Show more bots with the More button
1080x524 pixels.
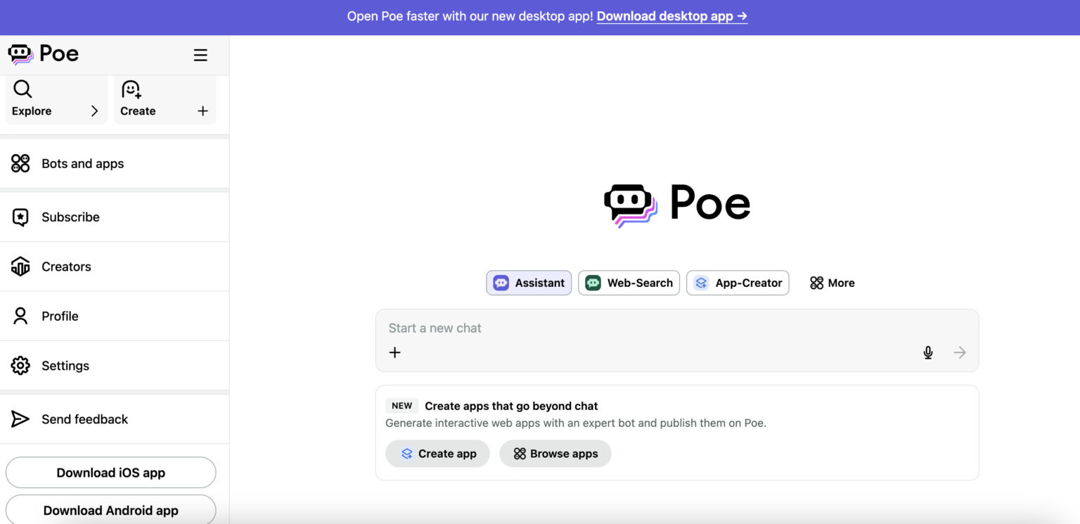point(832,283)
